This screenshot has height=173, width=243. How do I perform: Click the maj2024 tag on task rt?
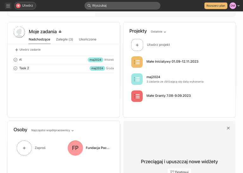[x=95, y=60]
